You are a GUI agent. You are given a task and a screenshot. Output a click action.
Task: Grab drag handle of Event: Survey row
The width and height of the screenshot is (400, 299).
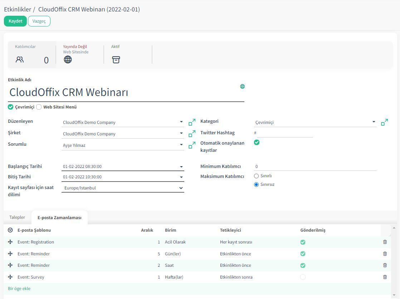point(10,277)
